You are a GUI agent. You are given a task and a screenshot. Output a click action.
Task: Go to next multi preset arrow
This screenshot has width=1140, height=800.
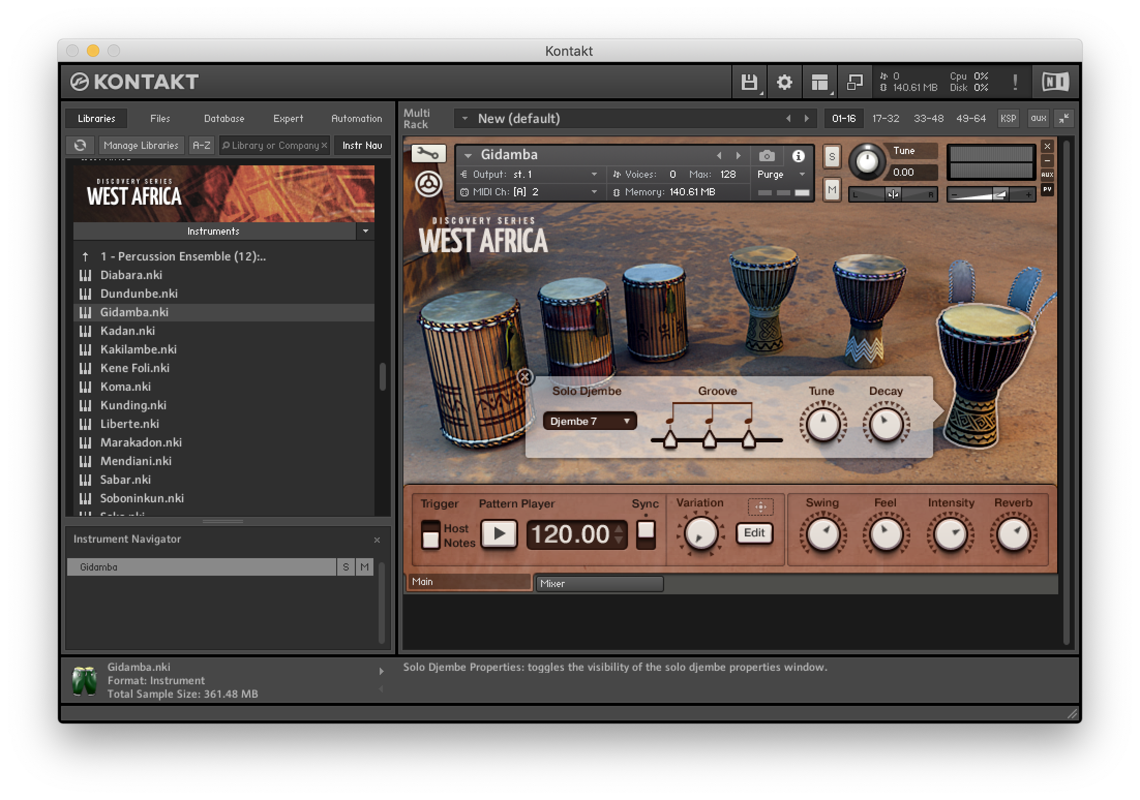(807, 118)
